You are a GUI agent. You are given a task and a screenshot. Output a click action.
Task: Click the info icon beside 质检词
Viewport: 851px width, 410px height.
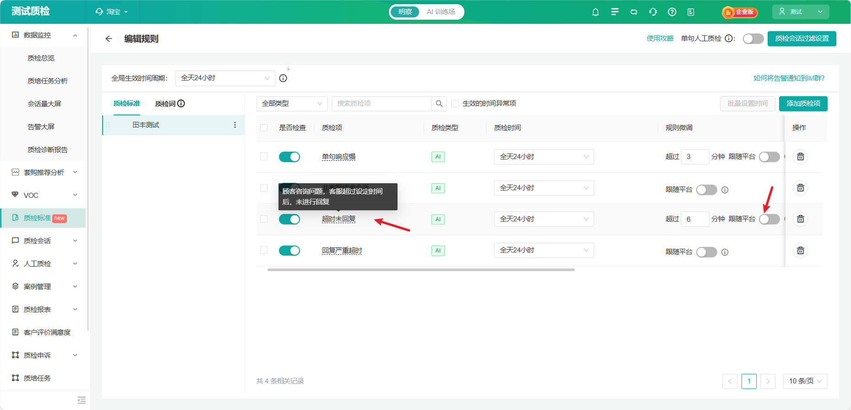pyautogui.click(x=181, y=104)
